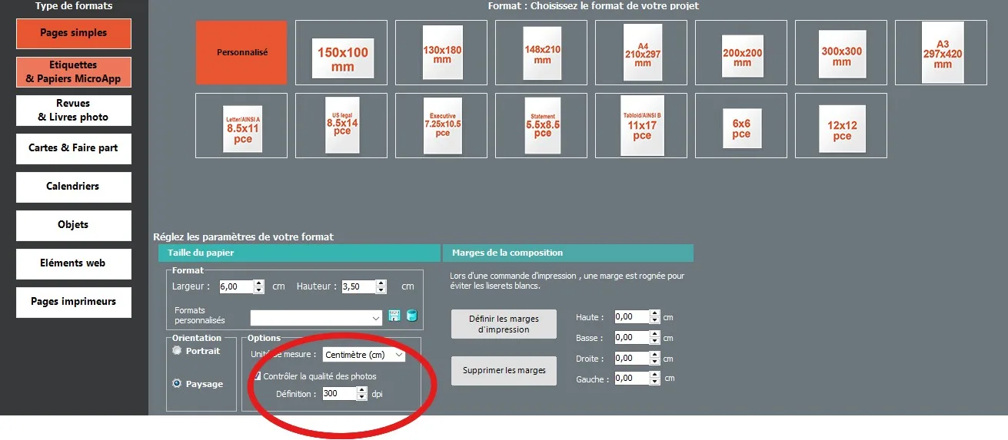Toggle Contrôler la qualité des photos checkbox
1008x440 pixels.
(x=258, y=376)
